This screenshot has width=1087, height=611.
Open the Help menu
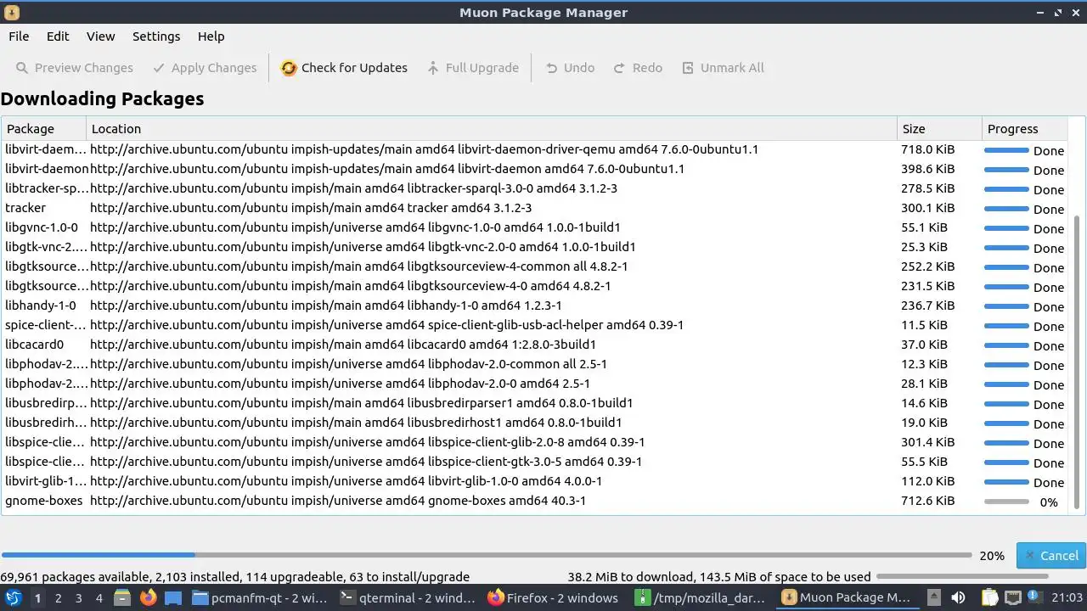(211, 36)
